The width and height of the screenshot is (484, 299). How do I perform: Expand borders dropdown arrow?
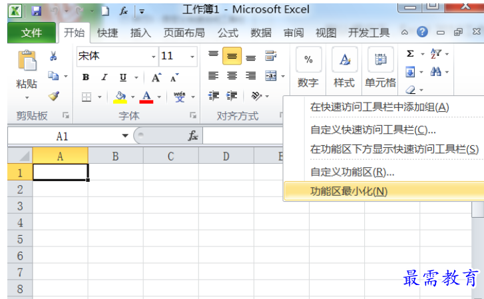coord(99,97)
